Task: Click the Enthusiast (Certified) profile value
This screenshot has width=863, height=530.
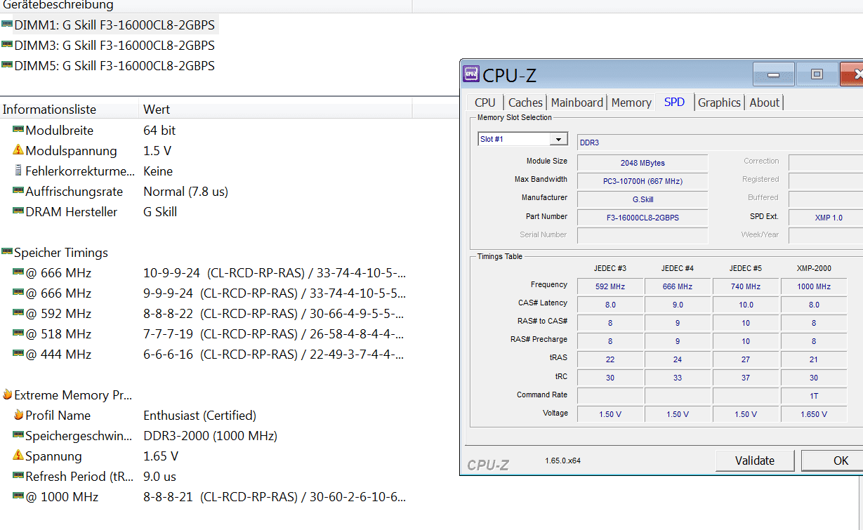Action: pos(199,415)
